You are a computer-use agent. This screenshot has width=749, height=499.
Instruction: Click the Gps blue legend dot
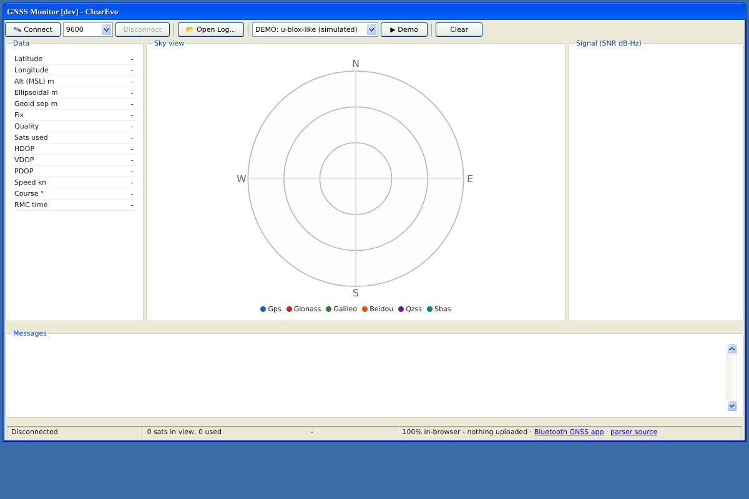click(263, 309)
